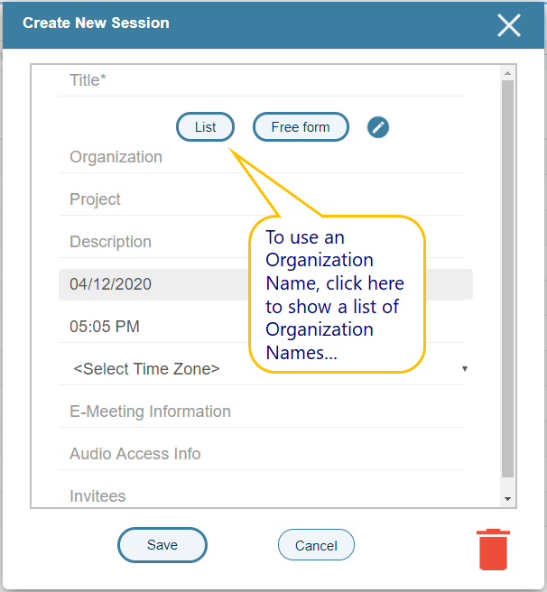
Task: Click the pencil edit icon
Action: pos(378,127)
